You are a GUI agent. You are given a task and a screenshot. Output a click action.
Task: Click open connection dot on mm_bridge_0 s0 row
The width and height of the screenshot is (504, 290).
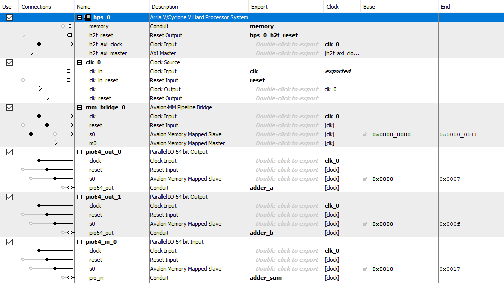55,134
